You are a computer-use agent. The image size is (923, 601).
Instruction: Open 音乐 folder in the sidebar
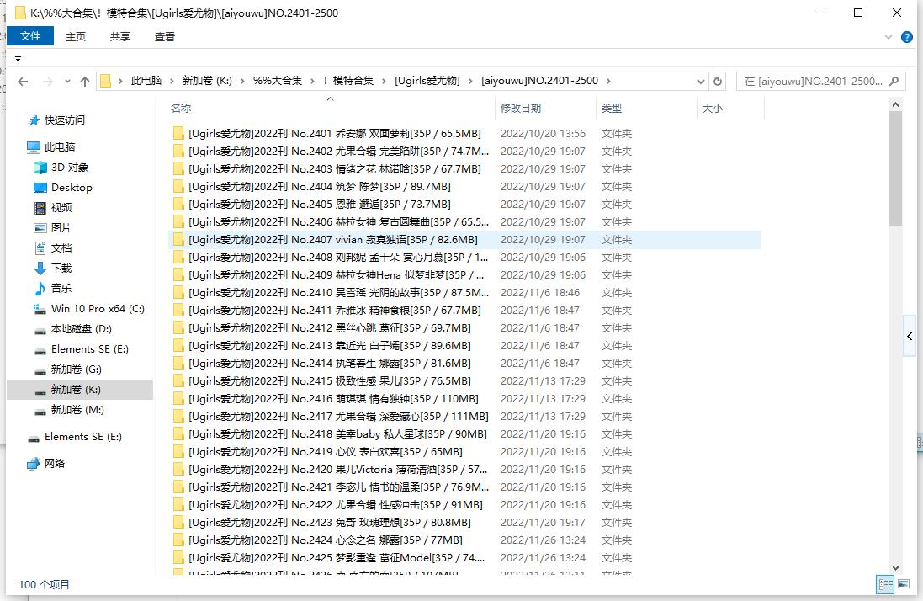coord(61,288)
